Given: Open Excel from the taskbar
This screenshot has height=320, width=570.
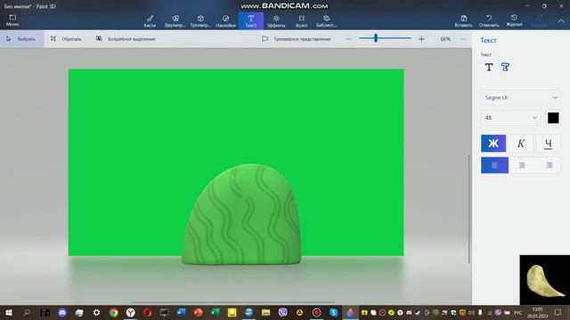Looking at the screenshot, I should (216, 312).
